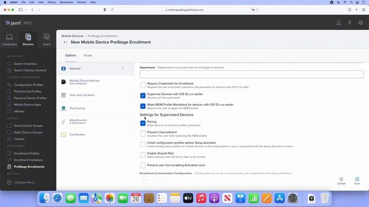Open Personal Device Profiles in sidebar
This screenshot has height=207, width=369.
30,98
